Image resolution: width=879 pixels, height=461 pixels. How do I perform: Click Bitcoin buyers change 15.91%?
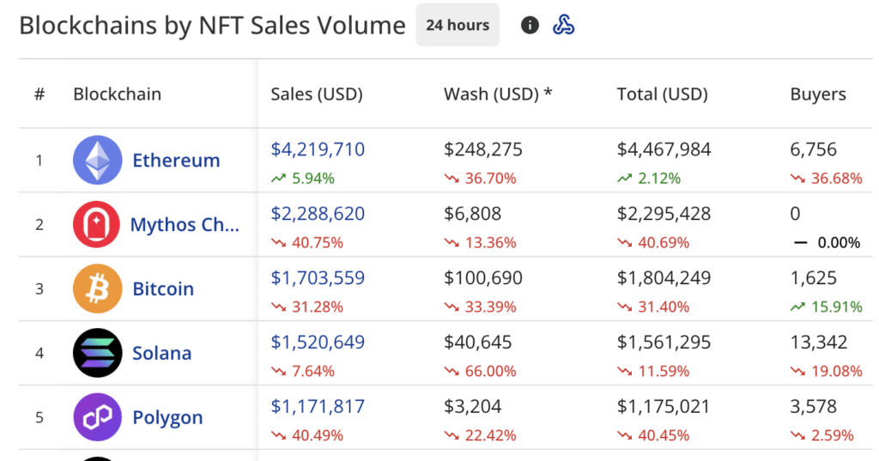tap(827, 306)
